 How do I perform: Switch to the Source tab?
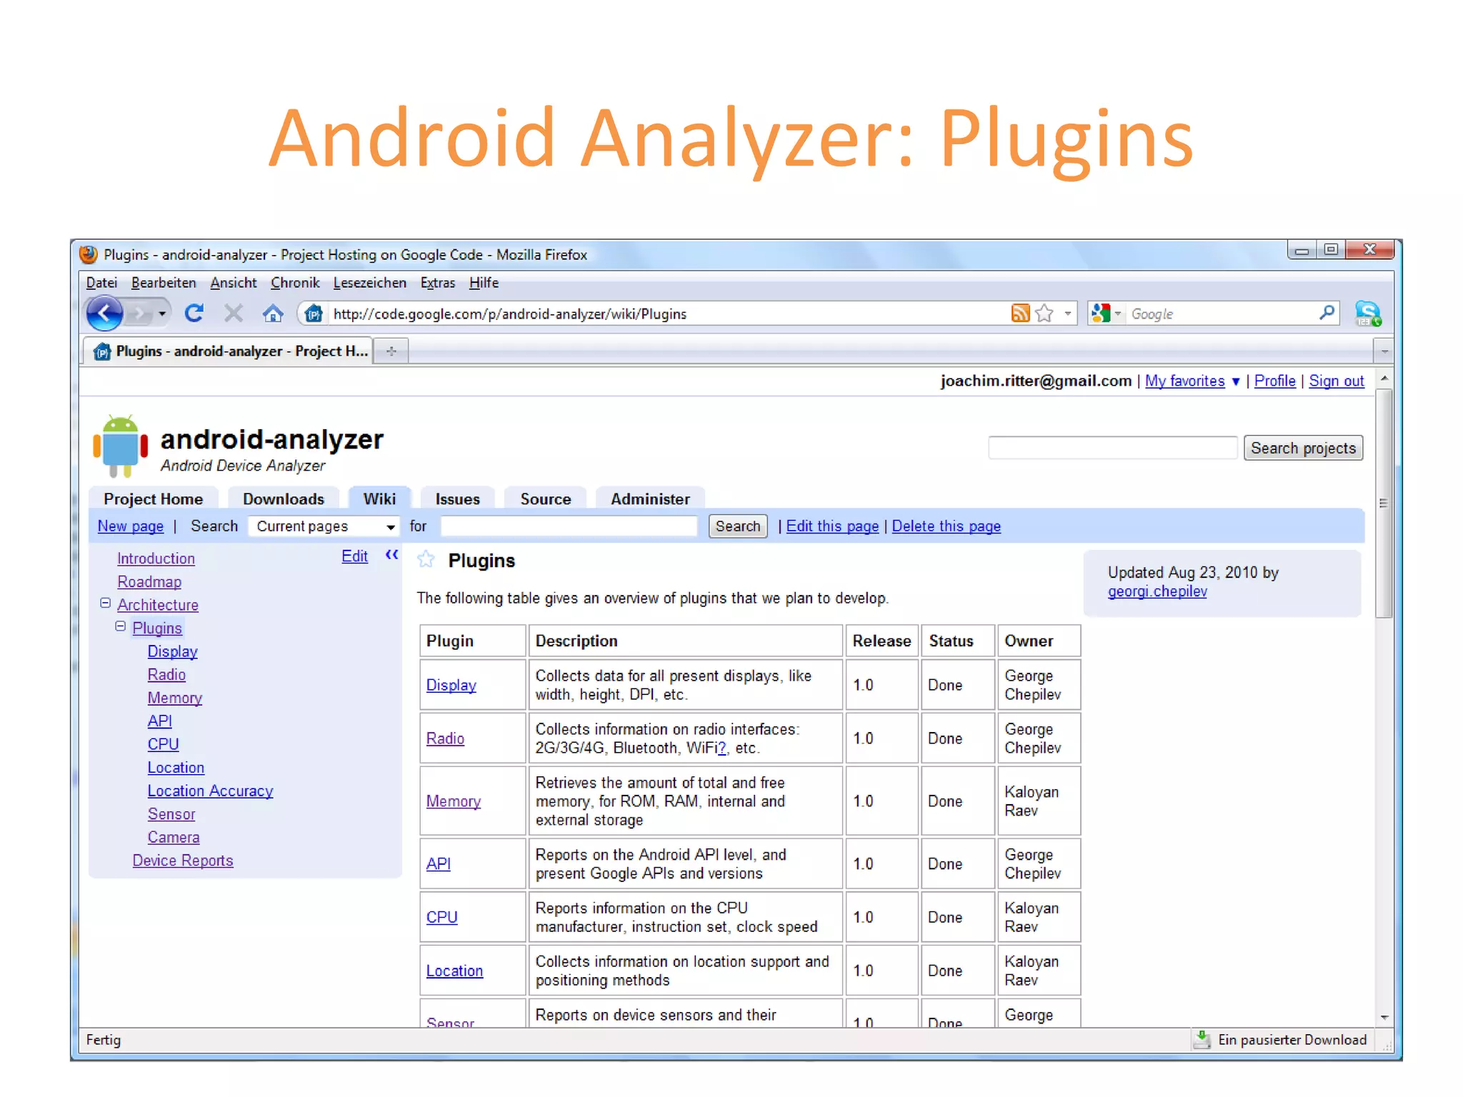[545, 499]
